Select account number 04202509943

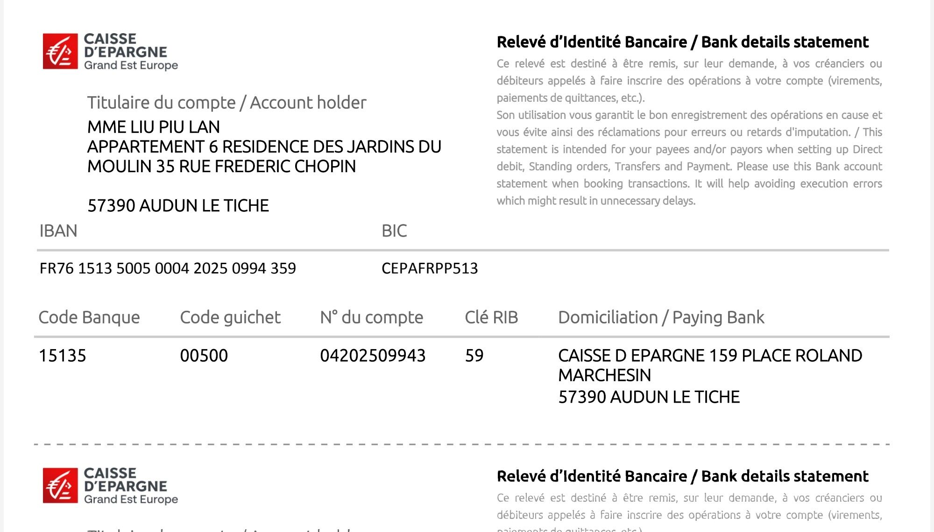[373, 356]
